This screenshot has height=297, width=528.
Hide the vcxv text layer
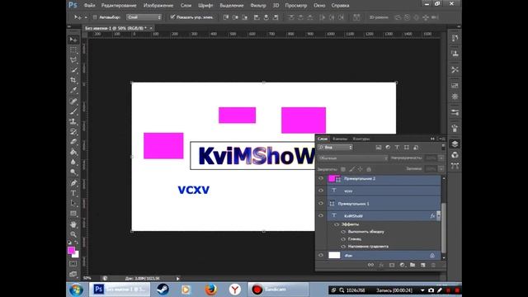(321, 191)
